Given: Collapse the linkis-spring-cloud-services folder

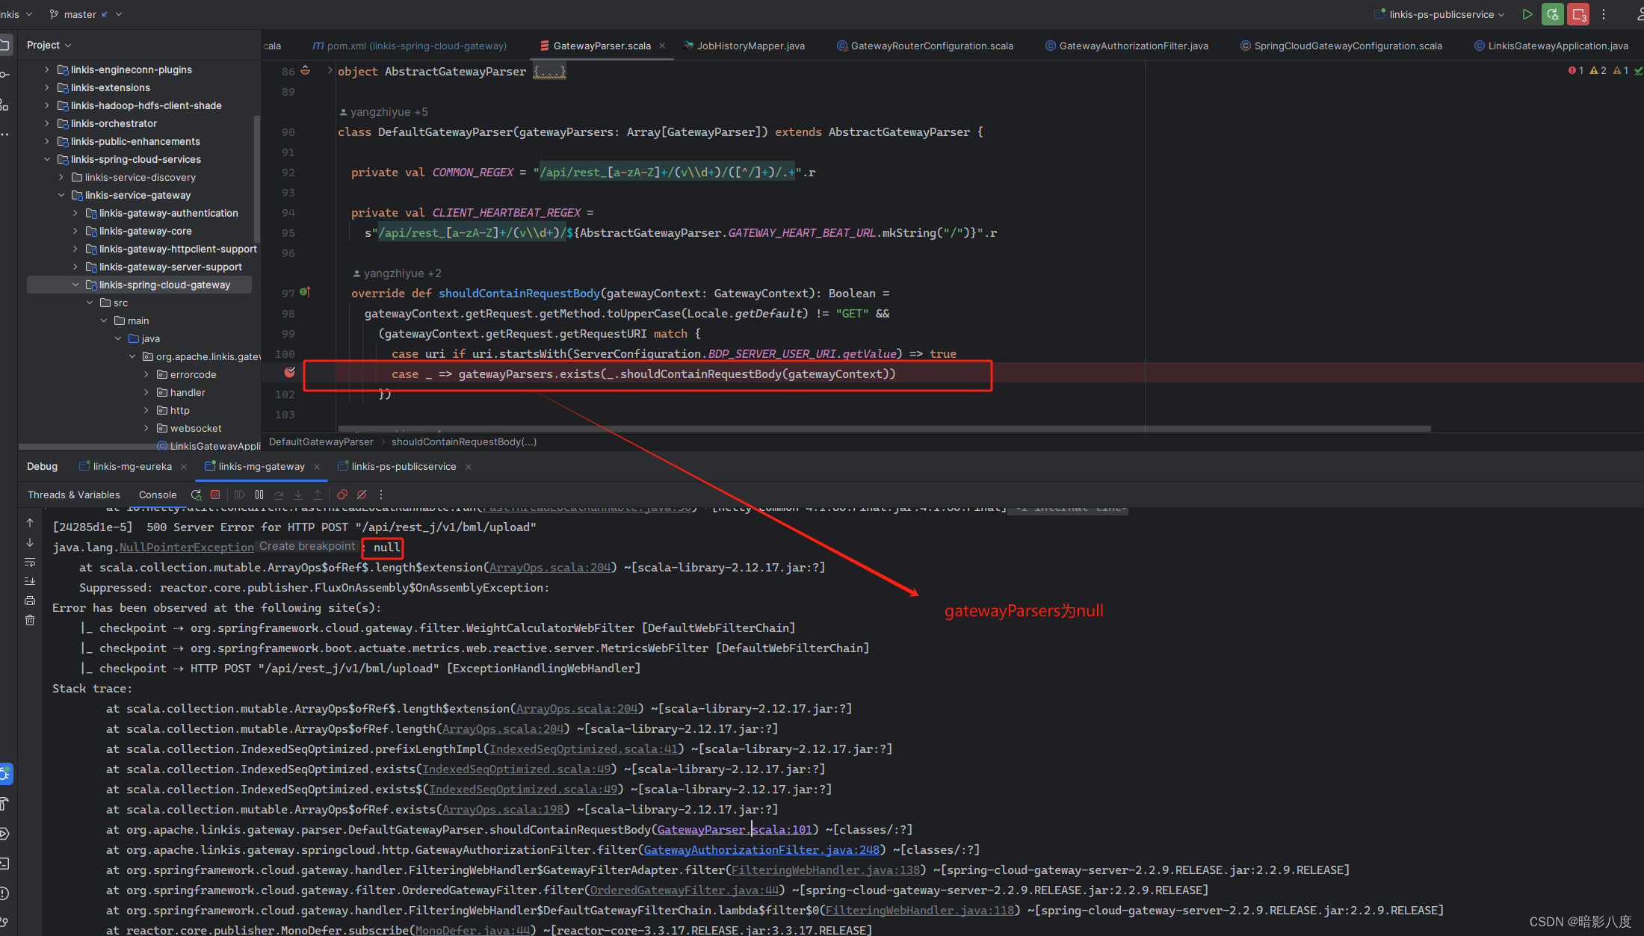Looking at the screenshot, I should pos(46,159).
